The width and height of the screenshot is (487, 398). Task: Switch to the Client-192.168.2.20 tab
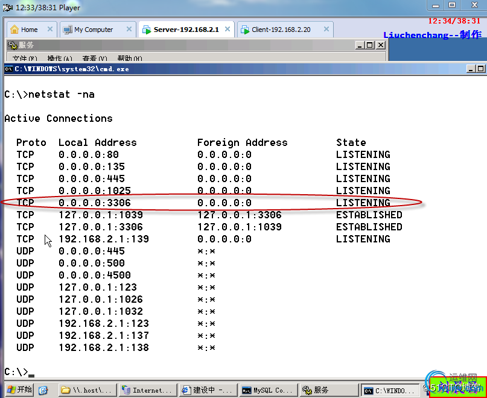click(x=285, y=30)
